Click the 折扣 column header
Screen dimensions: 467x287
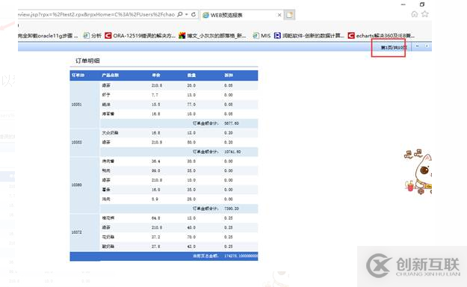pos(229,75)
